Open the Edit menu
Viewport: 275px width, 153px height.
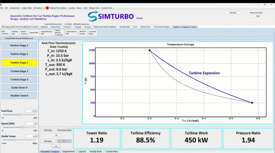[x=6, y=8]
